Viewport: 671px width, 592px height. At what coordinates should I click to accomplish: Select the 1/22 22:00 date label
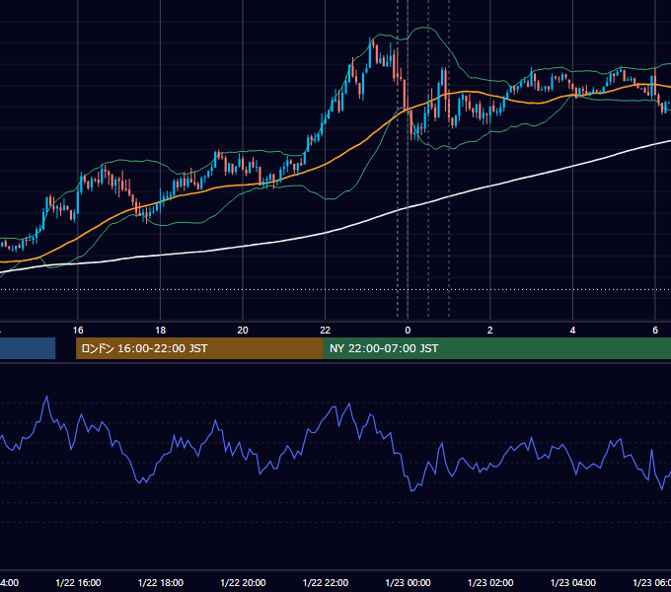pyautogui.click(x=326, y=582)
